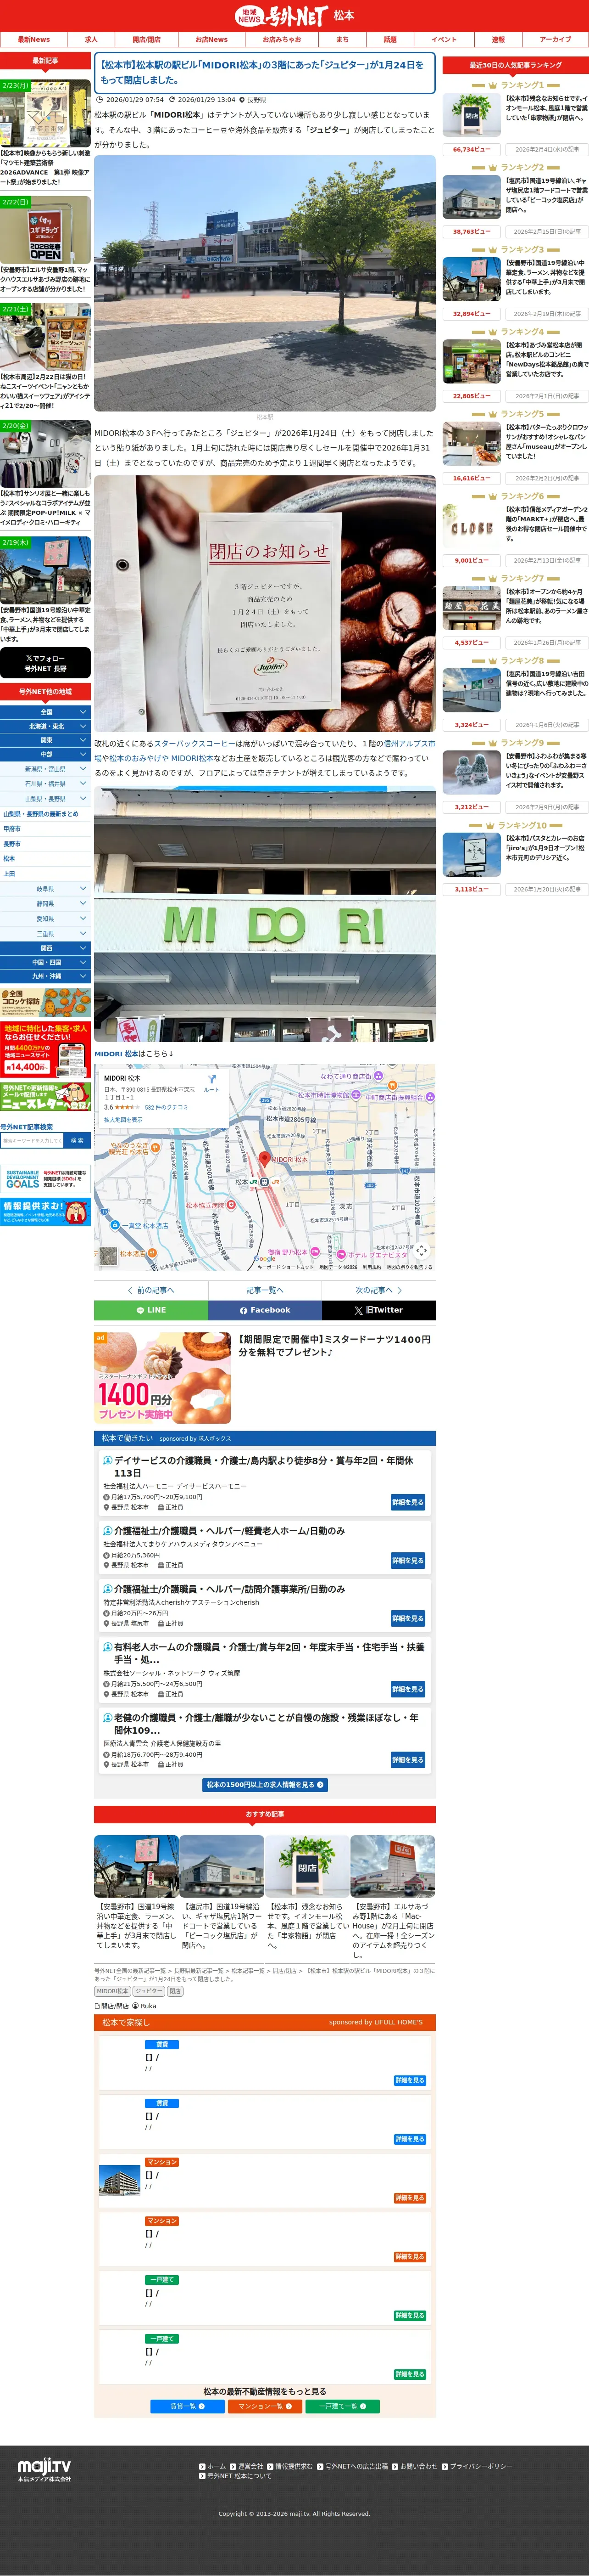Click the article keyword search field
Viewport: 589px width, 2576px height.
point(32,1141)
